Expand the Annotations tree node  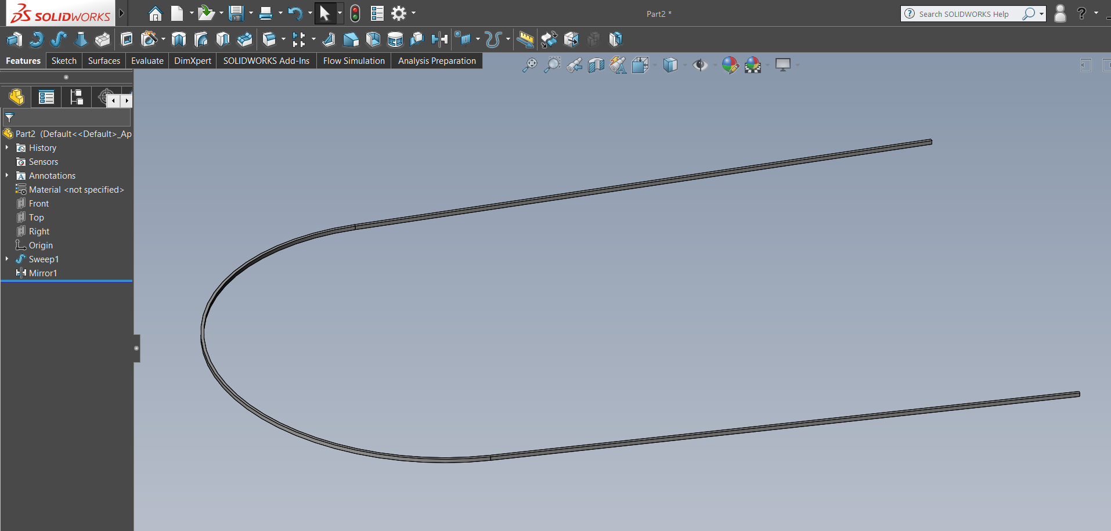click(x=6, y=175)
